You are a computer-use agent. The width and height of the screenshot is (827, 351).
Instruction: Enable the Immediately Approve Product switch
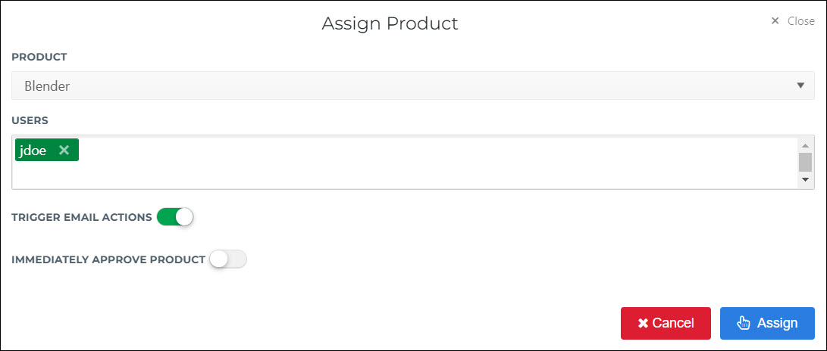[x=228, y=259]
